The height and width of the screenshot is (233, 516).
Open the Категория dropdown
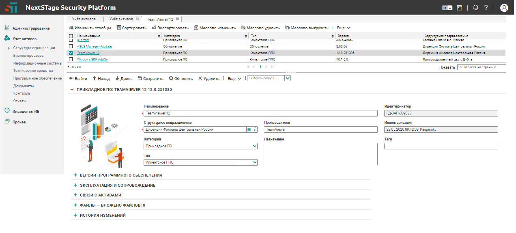click(x=254, y=146)
